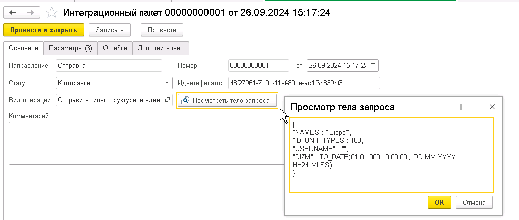Close the Просмотр тела запроса dialog
The width and height of the screenshot is (519, 220).
click(492, 107)
